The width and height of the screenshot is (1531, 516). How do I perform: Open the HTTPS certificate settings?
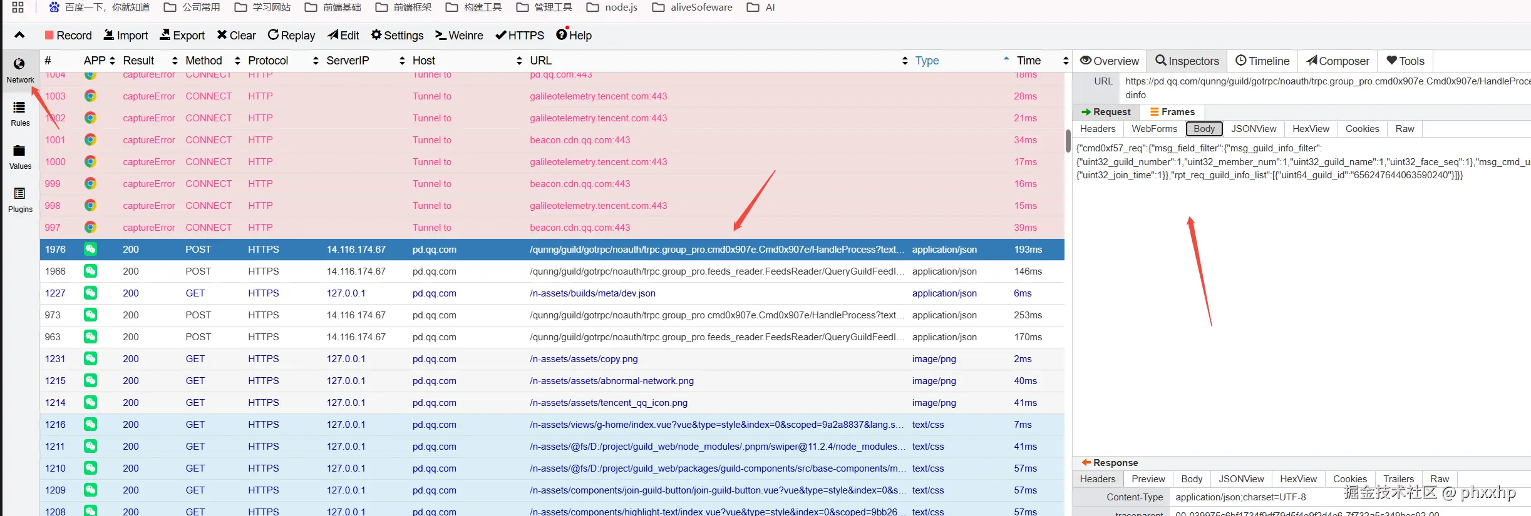519,36
